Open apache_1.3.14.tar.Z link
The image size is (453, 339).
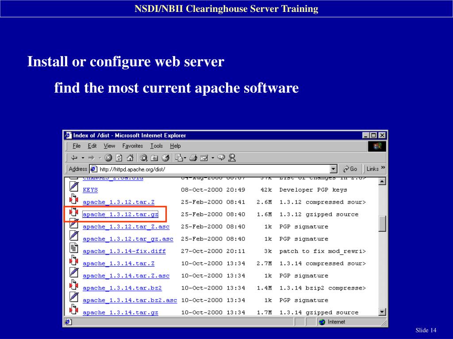(119, 264)
